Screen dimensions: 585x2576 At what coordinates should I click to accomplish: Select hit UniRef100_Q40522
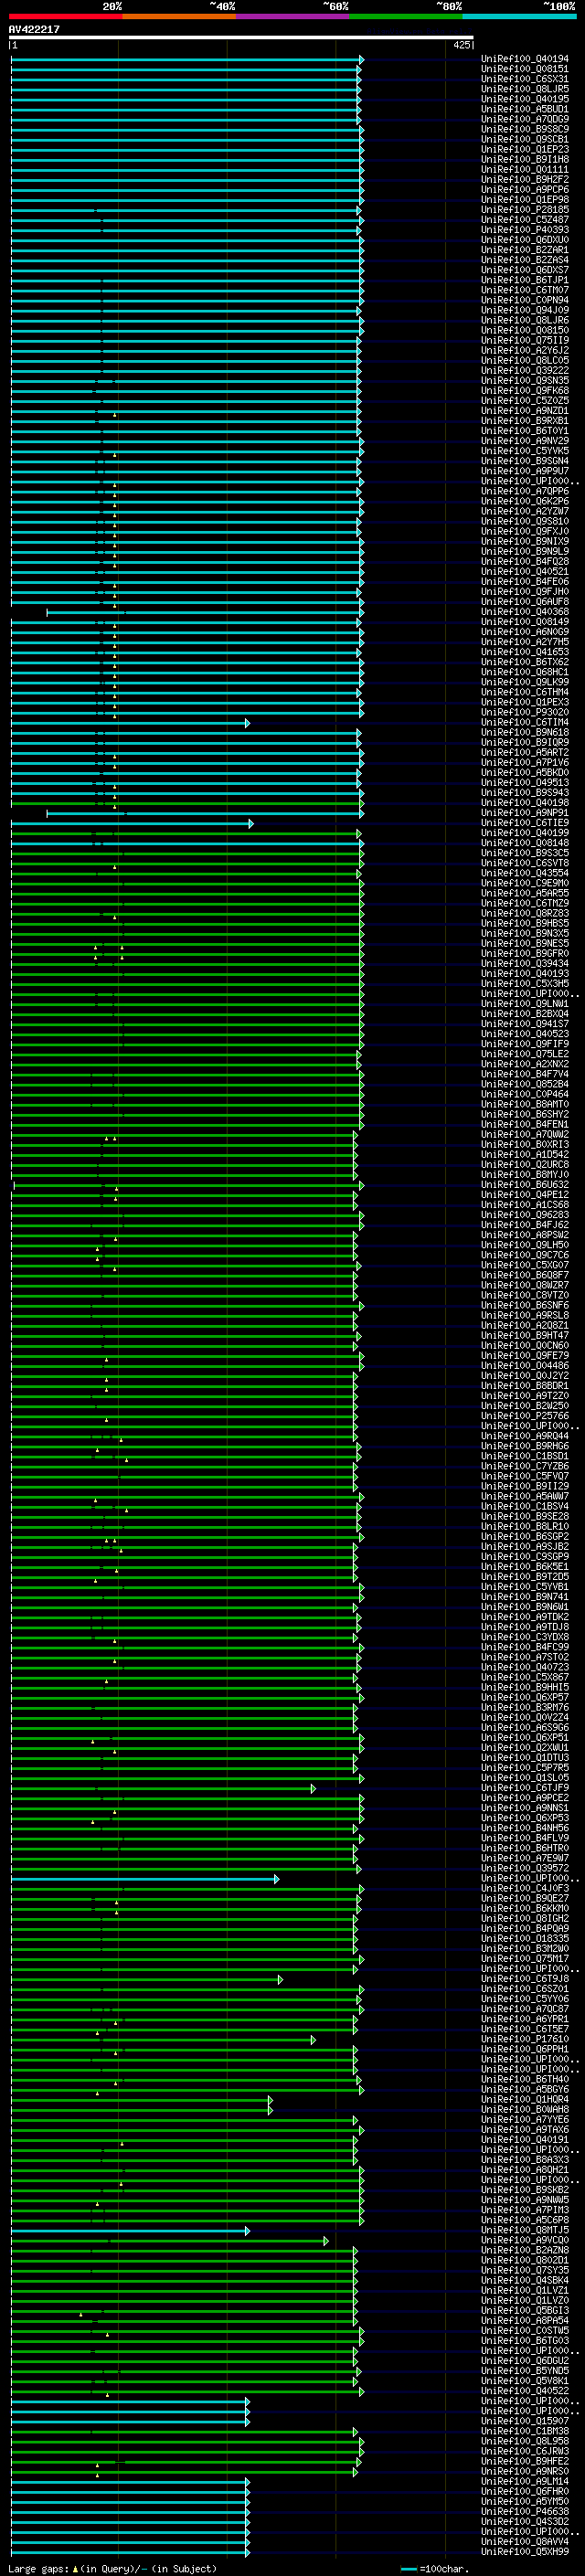pyautogui.click(x=525, y=2392)
